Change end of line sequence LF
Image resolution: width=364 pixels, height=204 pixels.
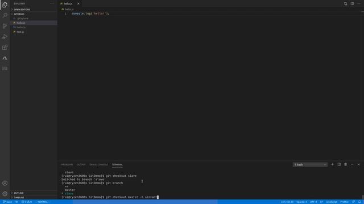[321, 202]
